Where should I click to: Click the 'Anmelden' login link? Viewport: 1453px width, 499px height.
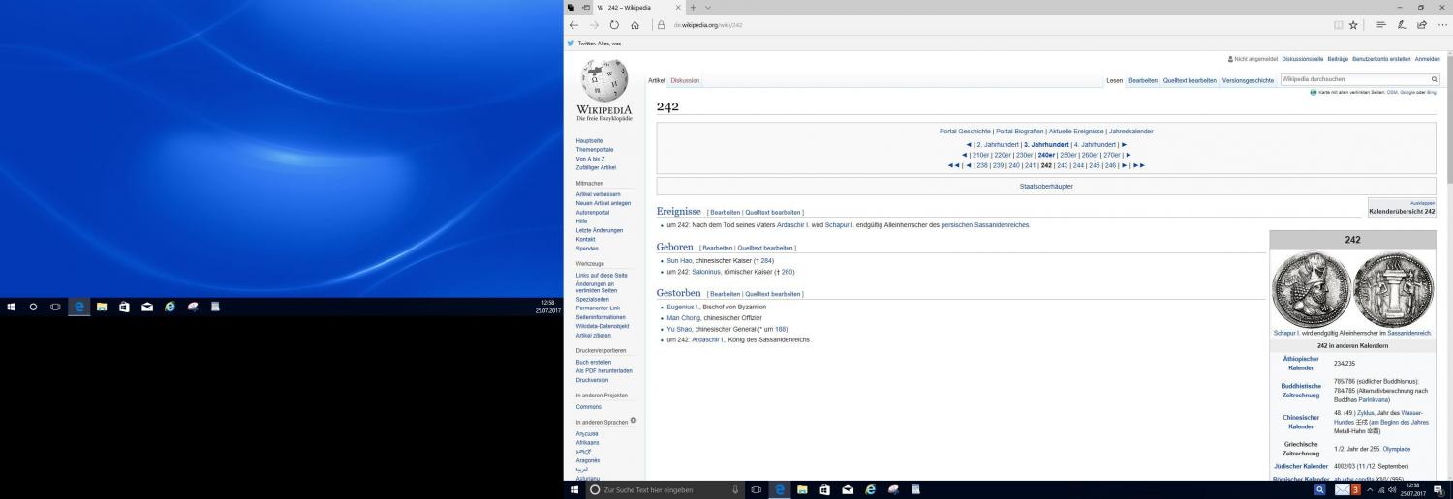pyautogui.click(x=1427, y=59)
